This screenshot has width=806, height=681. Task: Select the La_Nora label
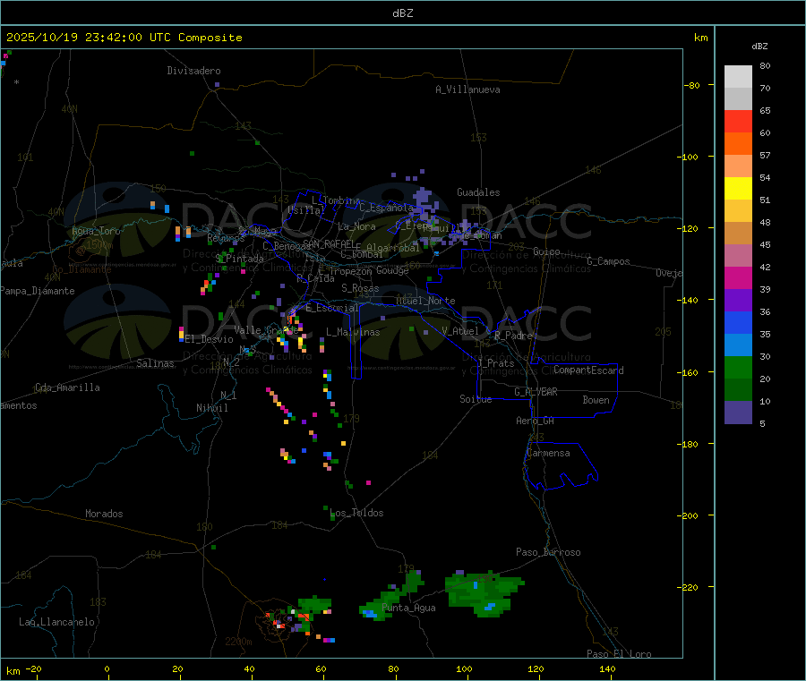coord(356,226)
